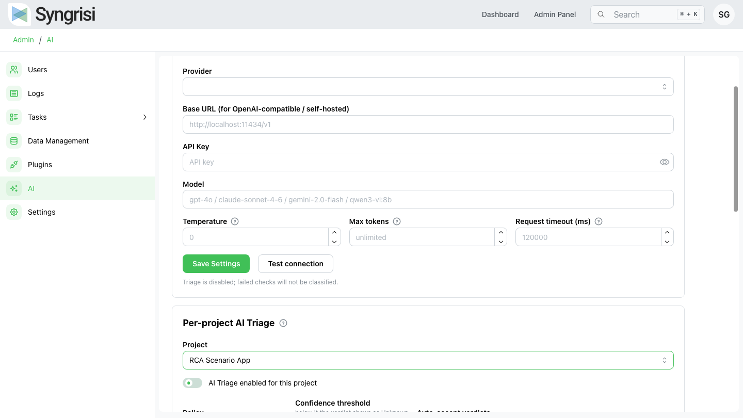Open Logs via its sidebar icon
Image resolution: width=743 pixels, height=418 pixels.
click(x=14, y=93)
